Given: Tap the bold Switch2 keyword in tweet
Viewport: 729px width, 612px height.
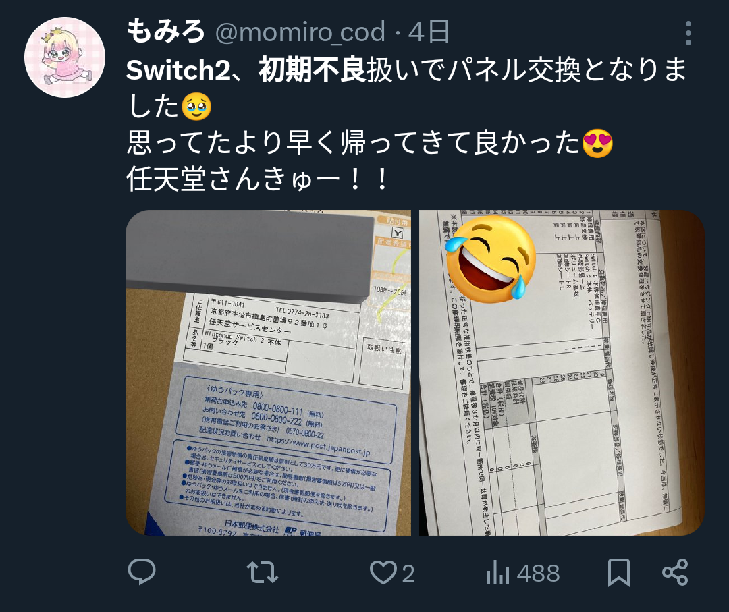Looking at the screenshot, I should point(178,69).
